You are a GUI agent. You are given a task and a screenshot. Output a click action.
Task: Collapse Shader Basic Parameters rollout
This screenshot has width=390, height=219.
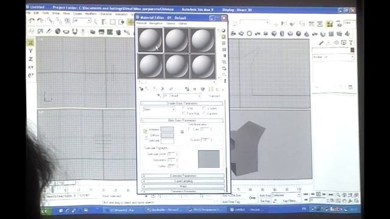(182, 103)
